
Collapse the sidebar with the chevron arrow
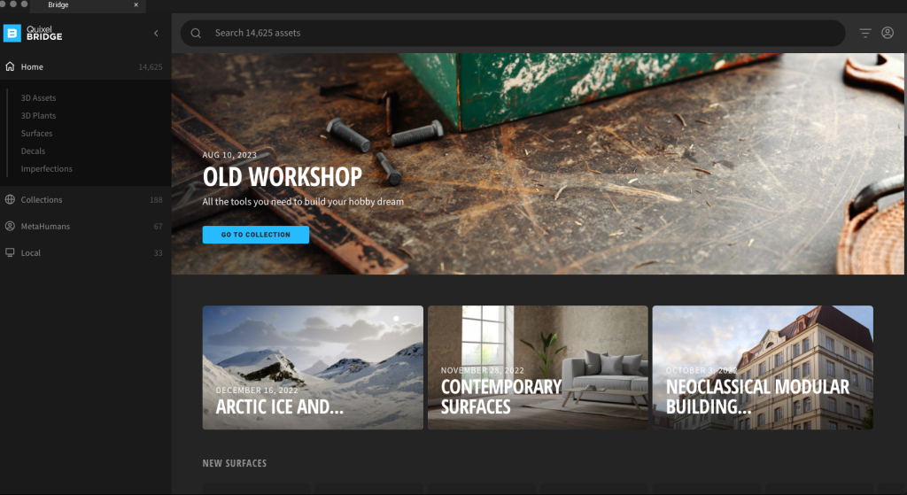tap(156, 33)
